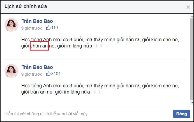This screenshot has width=194, height=122.
Task: Click the scrollbar up arrow
Action: [x=192, y=16]
